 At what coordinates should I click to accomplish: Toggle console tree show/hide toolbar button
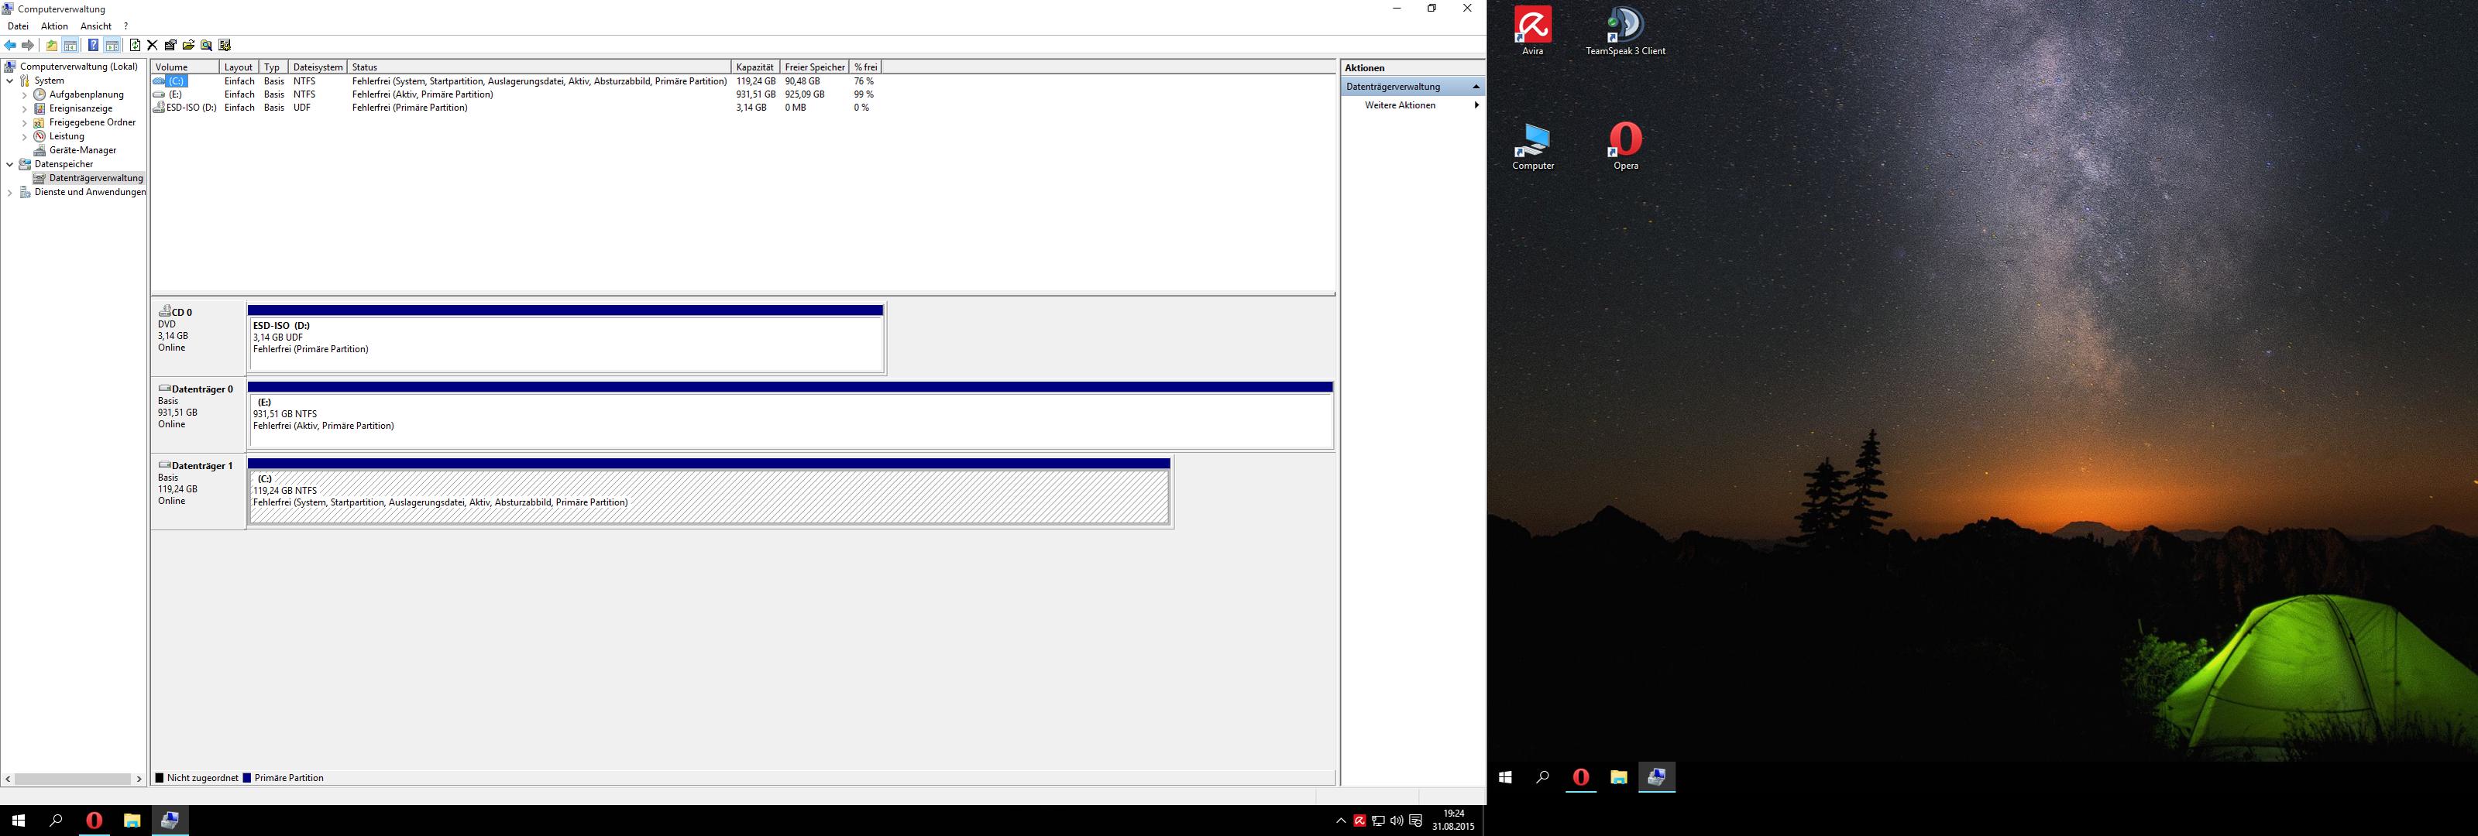pyautogui.click(x=70, y=45)
